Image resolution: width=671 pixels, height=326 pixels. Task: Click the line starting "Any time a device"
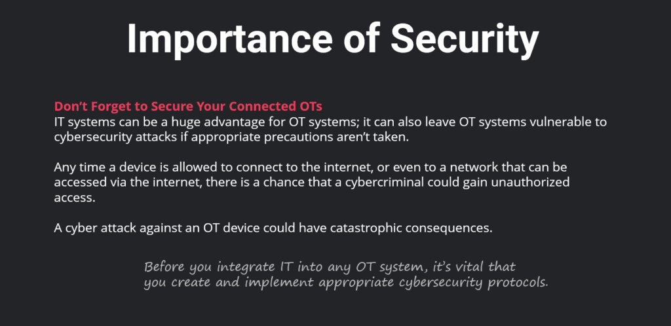tap(311, 167)
